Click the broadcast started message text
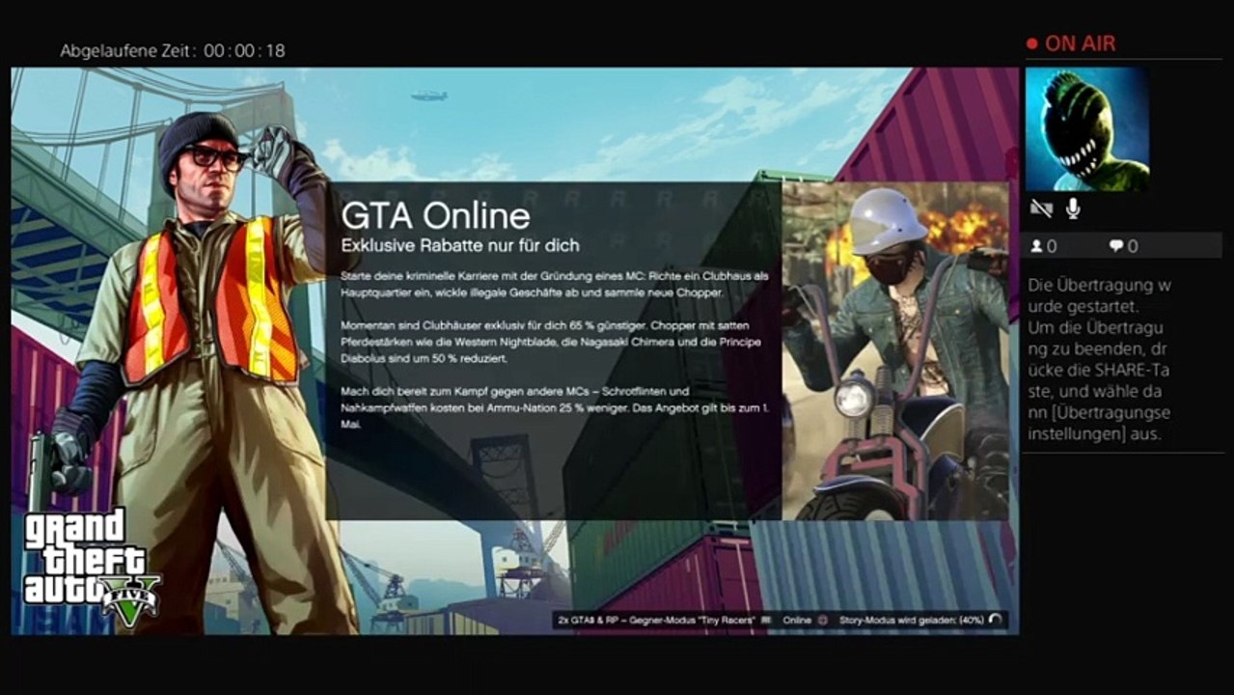Image resolution: width=1234 pixels, height=695 pixels. tap(1100, 360)
